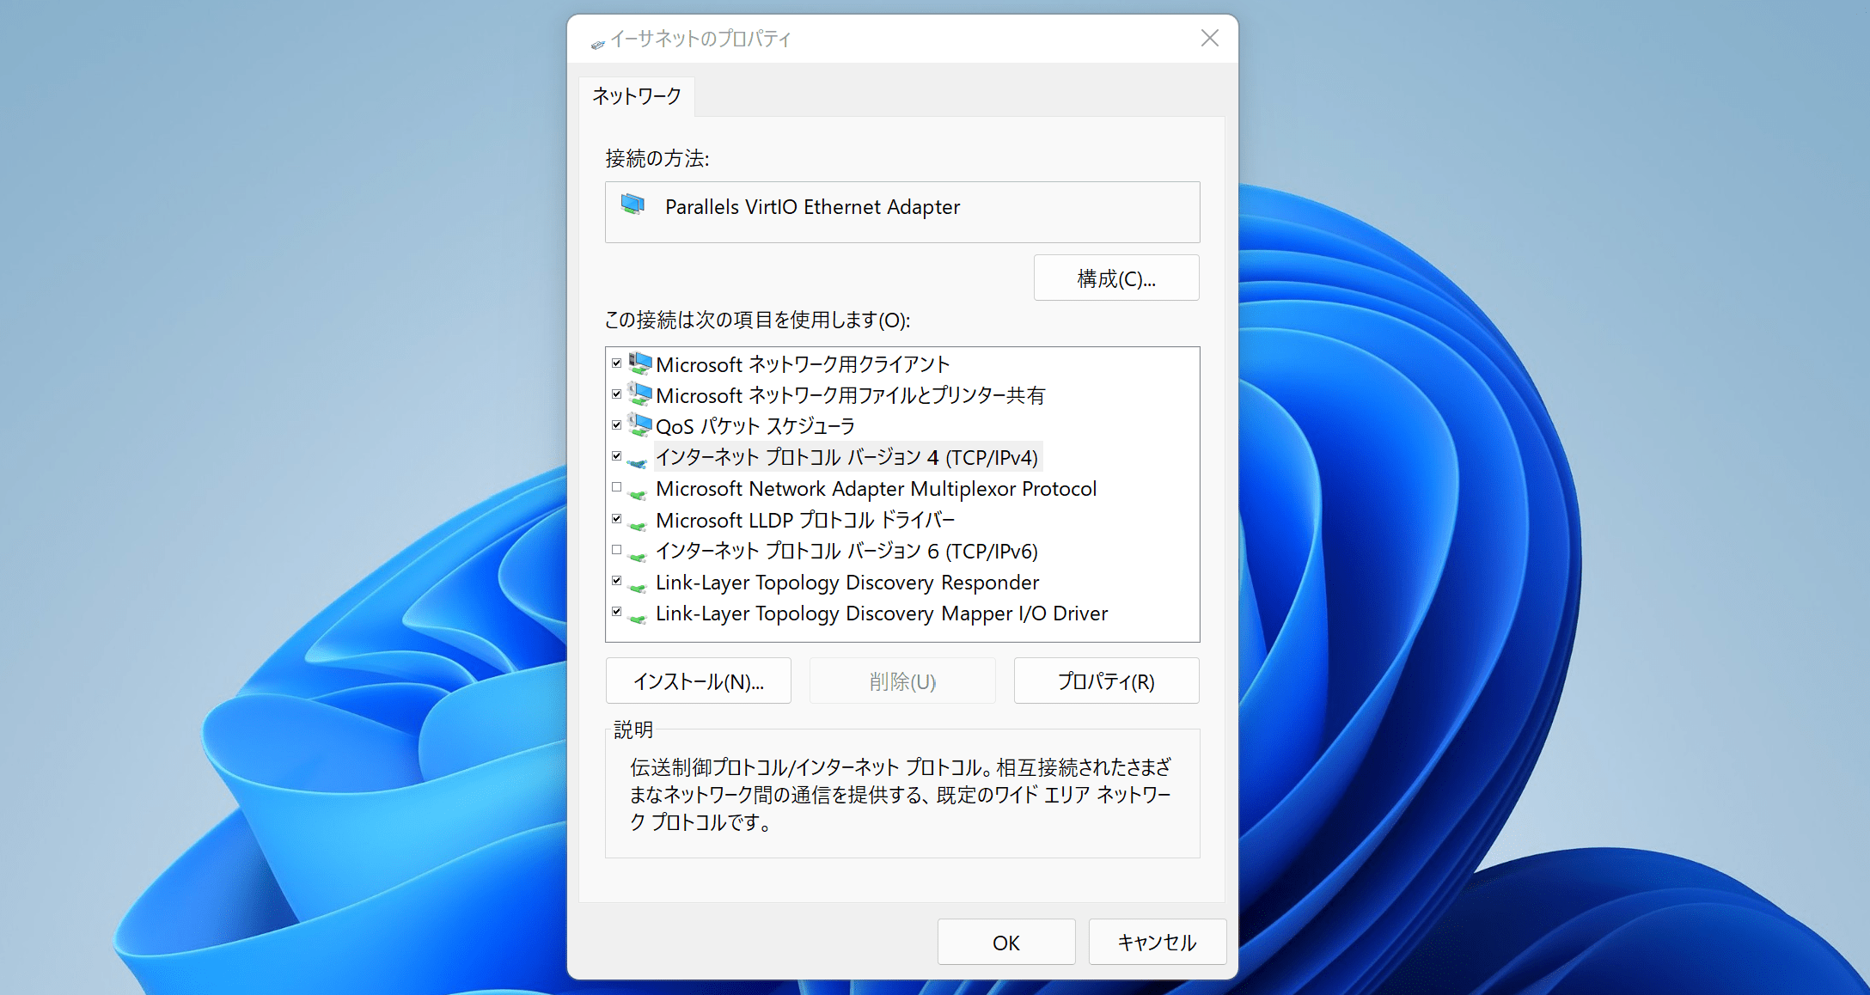Screen dimensions: 1870x995
Task: Confirm the dialog with OK
Action: click(x=1005, y=943)
